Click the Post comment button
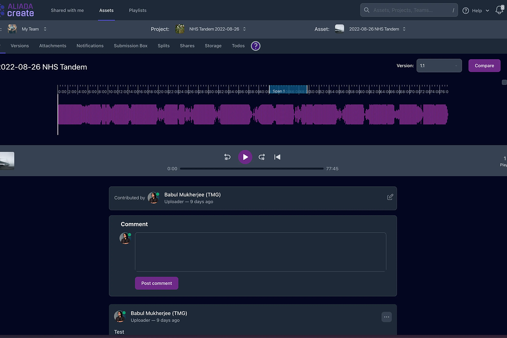507x338 pixels. tap(156, 283)
